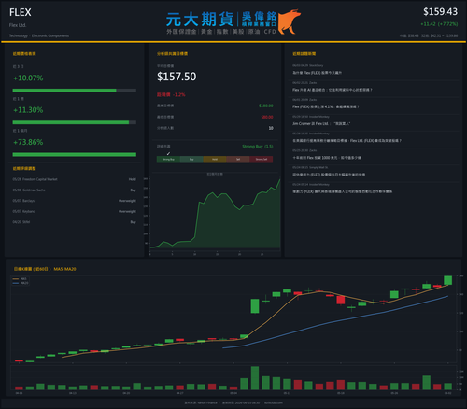Screen dimensions: 467x409
Task: Click the +10.07% three-day performance value
Action: point(28,78)
